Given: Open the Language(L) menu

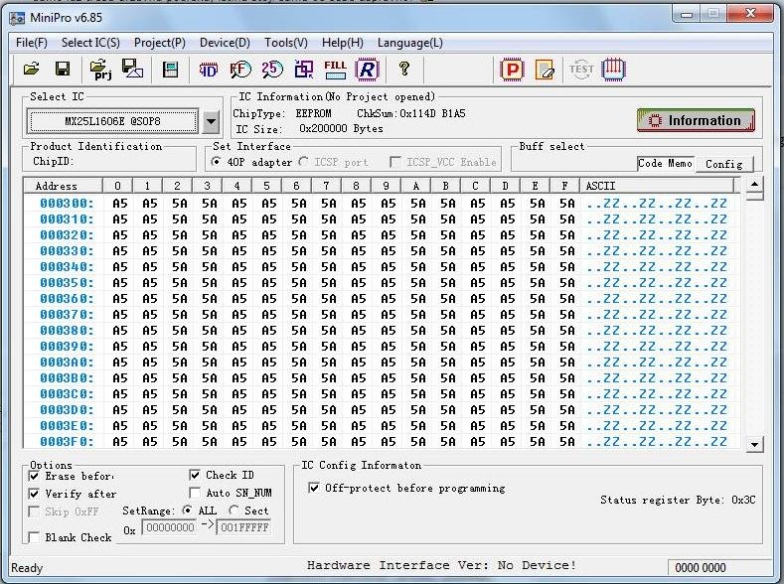Looking at the screenshot, I should click(x=409, y=43).
